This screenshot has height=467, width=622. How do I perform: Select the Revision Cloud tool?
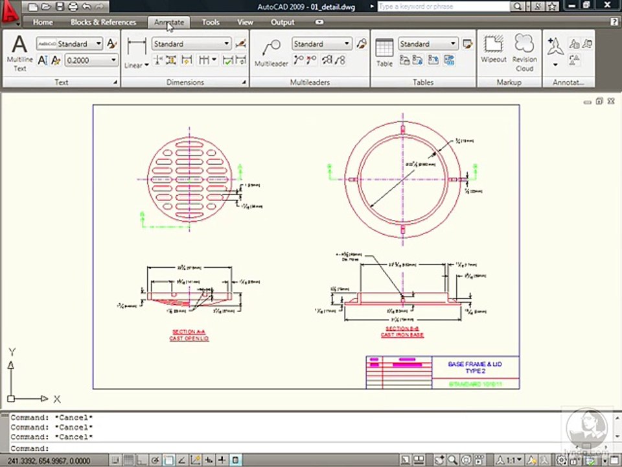[524, 52]
